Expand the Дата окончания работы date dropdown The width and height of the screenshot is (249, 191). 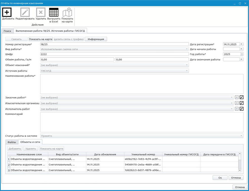pos(241,60)
